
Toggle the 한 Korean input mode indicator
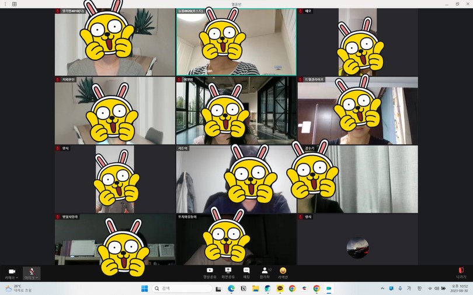419,289
